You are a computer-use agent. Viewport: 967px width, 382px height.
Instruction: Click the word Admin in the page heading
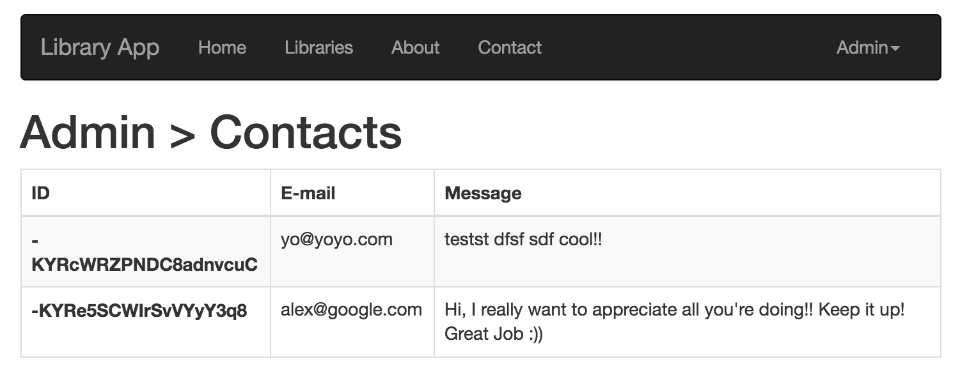pos(88,132)
